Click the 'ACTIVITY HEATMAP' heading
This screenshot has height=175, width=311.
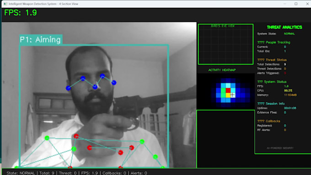click(222, 70)
